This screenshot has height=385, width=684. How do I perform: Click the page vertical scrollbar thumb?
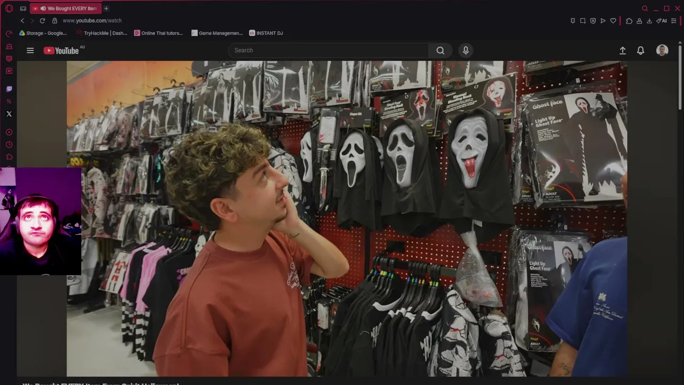(680, 78)
